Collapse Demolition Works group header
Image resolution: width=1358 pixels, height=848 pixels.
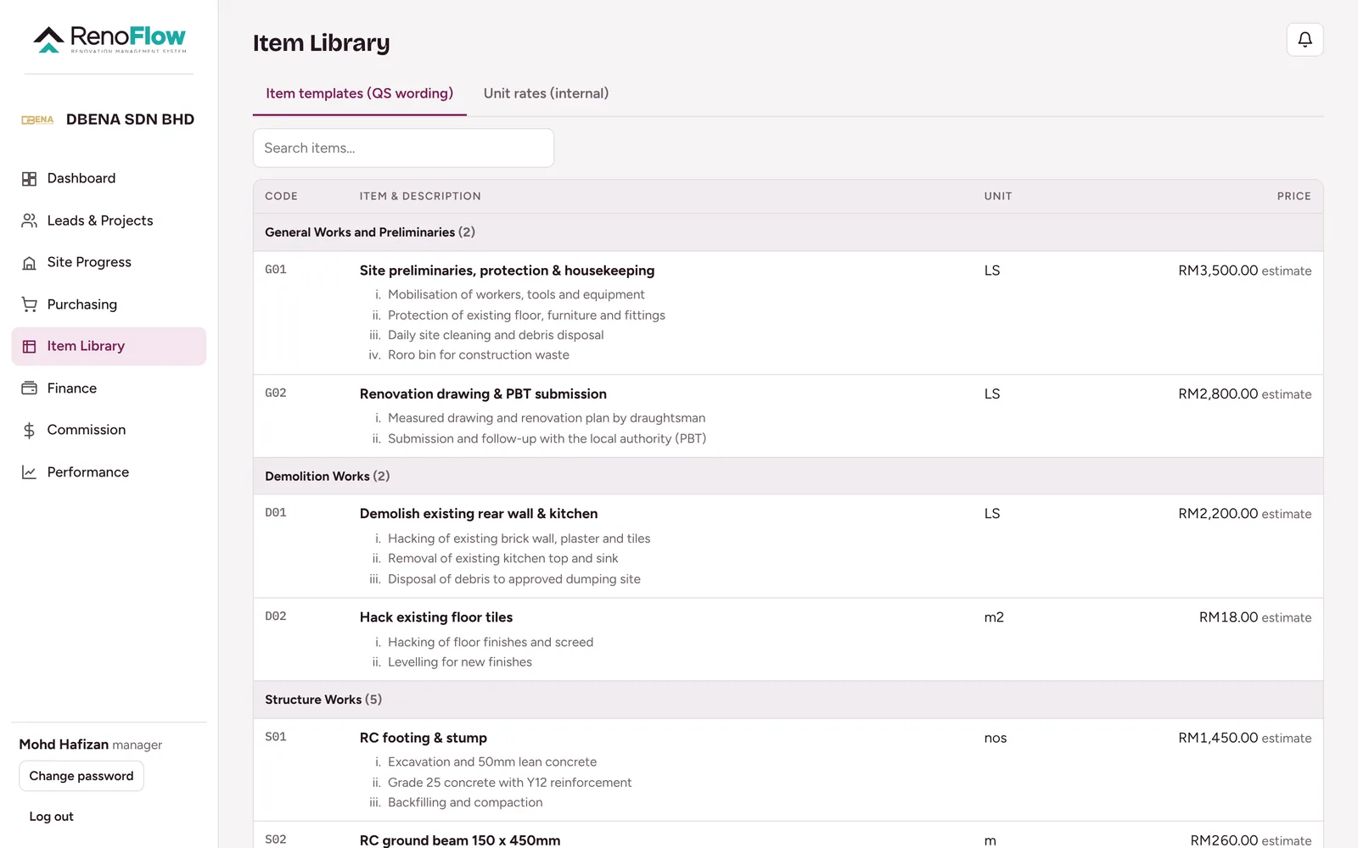pyautogui.click(x=788, y=477)
